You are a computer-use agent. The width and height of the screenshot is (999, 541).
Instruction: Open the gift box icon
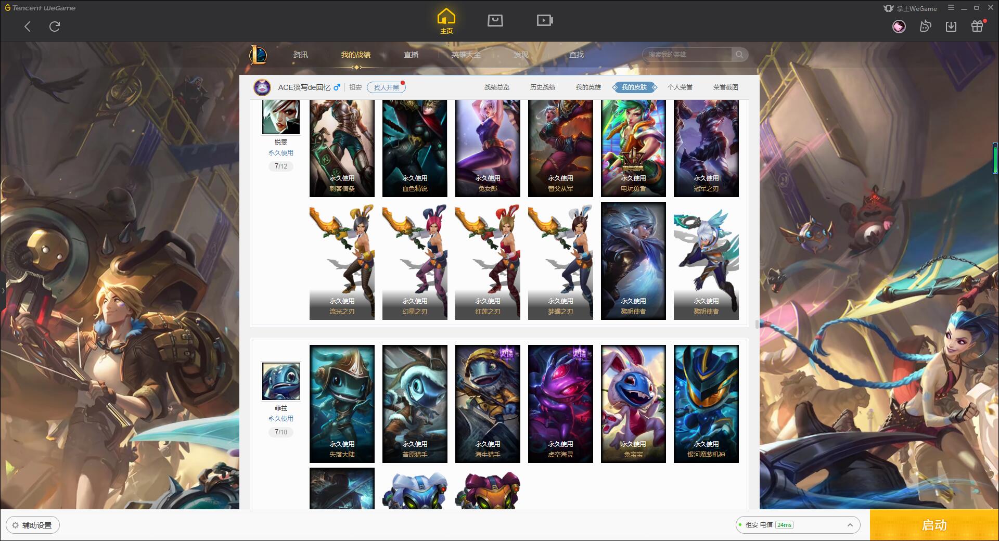point(977,26)
